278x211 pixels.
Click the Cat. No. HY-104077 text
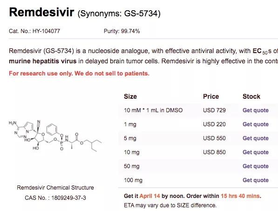pos(34,31)
